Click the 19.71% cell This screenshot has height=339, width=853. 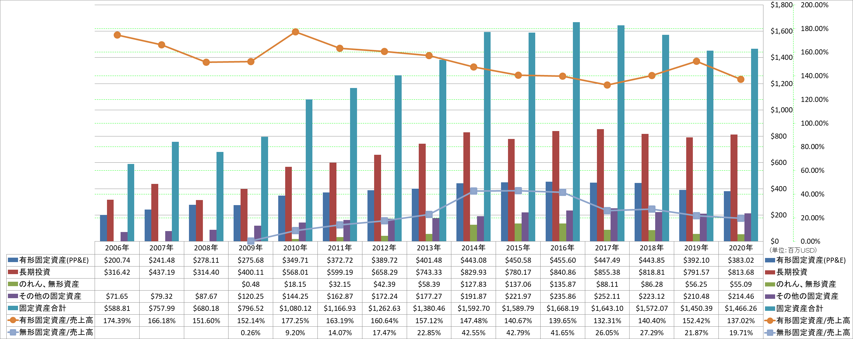741,332
